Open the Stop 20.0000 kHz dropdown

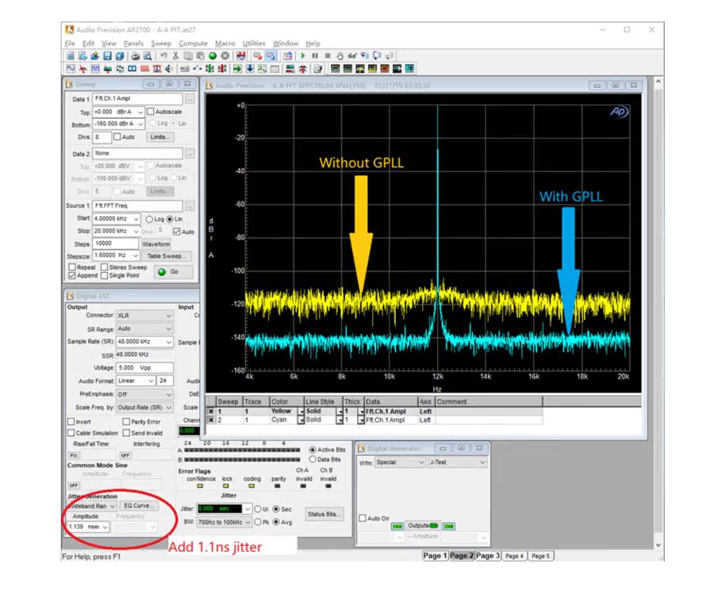pos(136,232)
